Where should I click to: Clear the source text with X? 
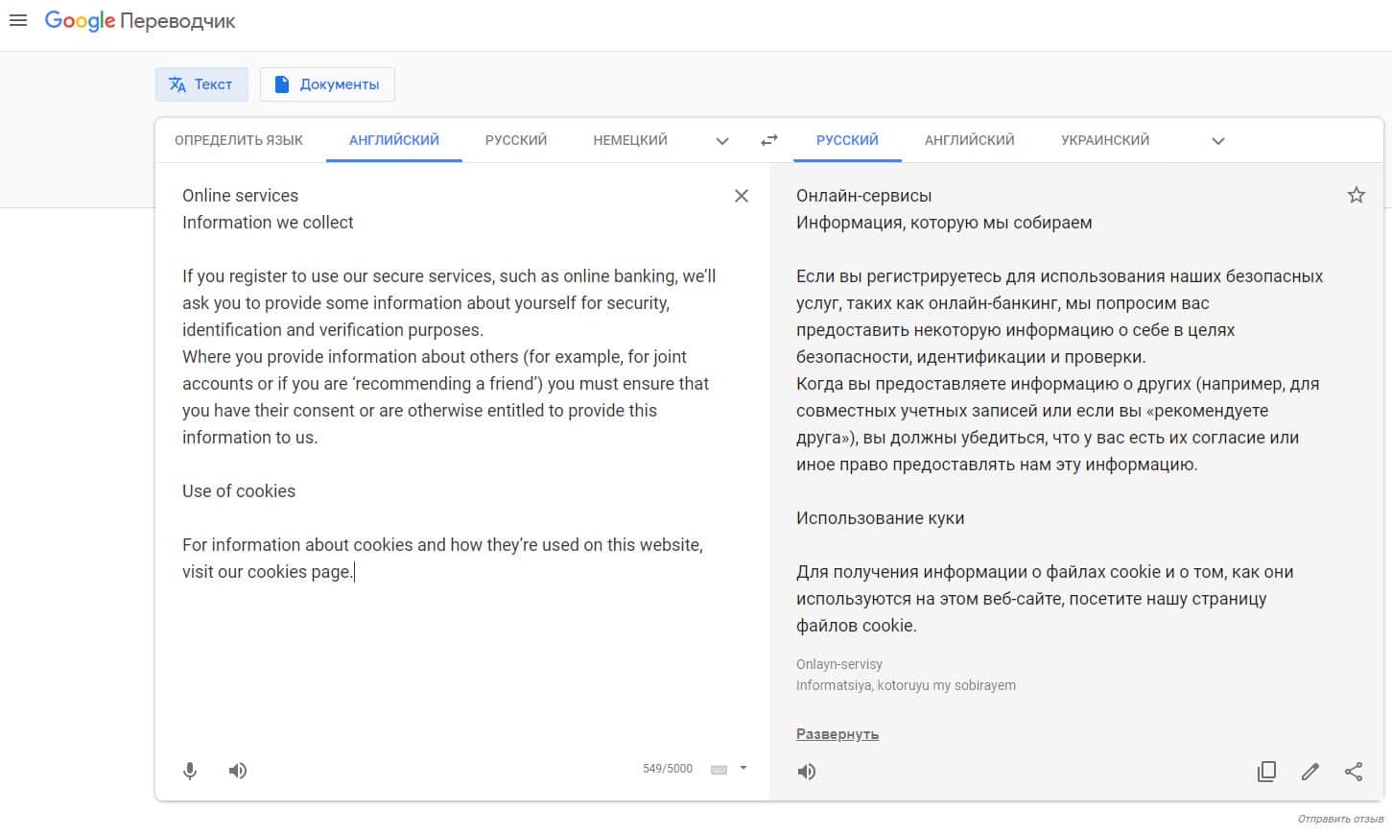click(742, 196)
